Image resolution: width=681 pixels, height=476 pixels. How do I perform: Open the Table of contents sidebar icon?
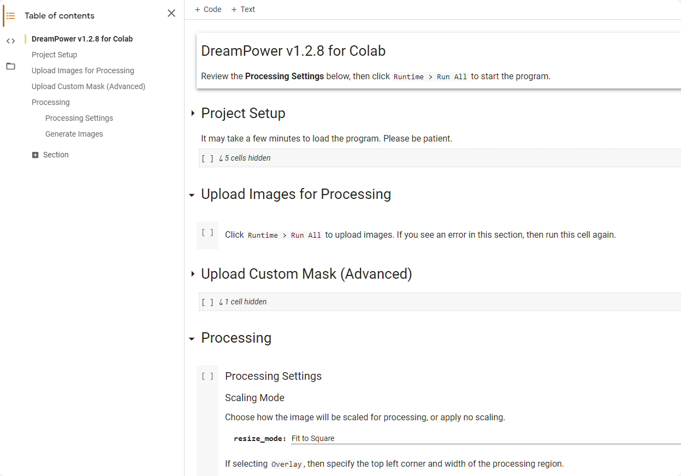point(10,16)
